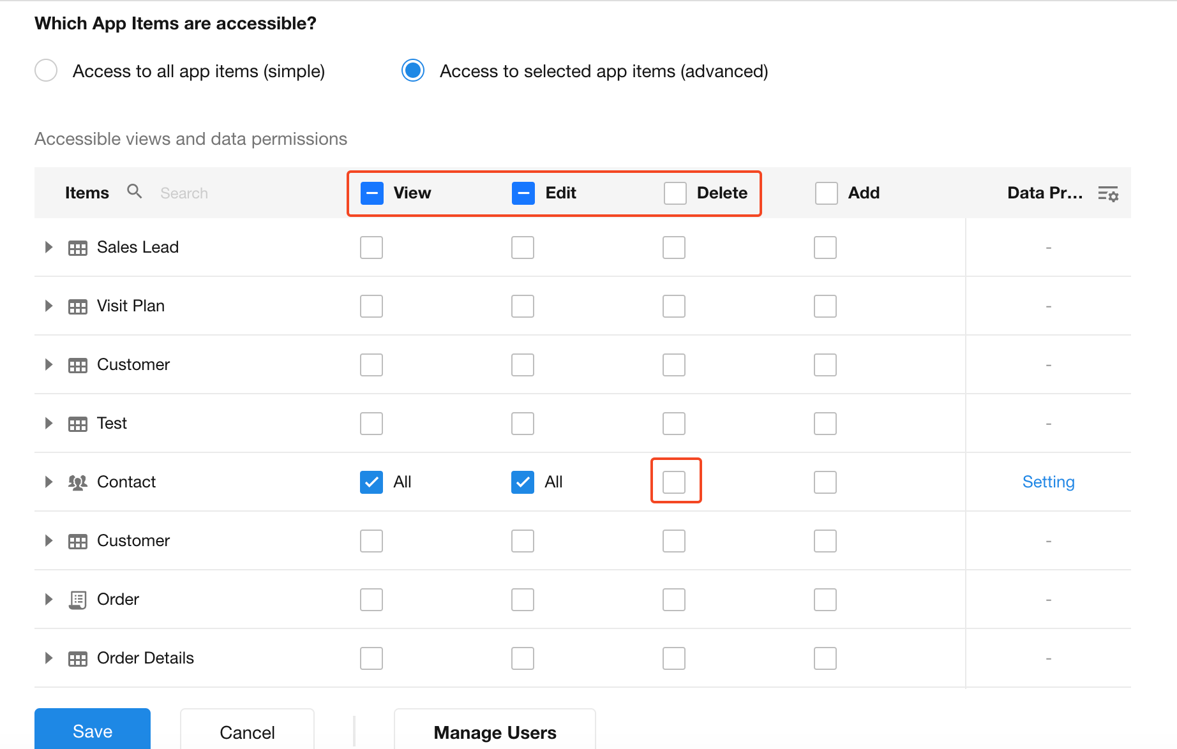Expand the Sales Lead row

49,247
